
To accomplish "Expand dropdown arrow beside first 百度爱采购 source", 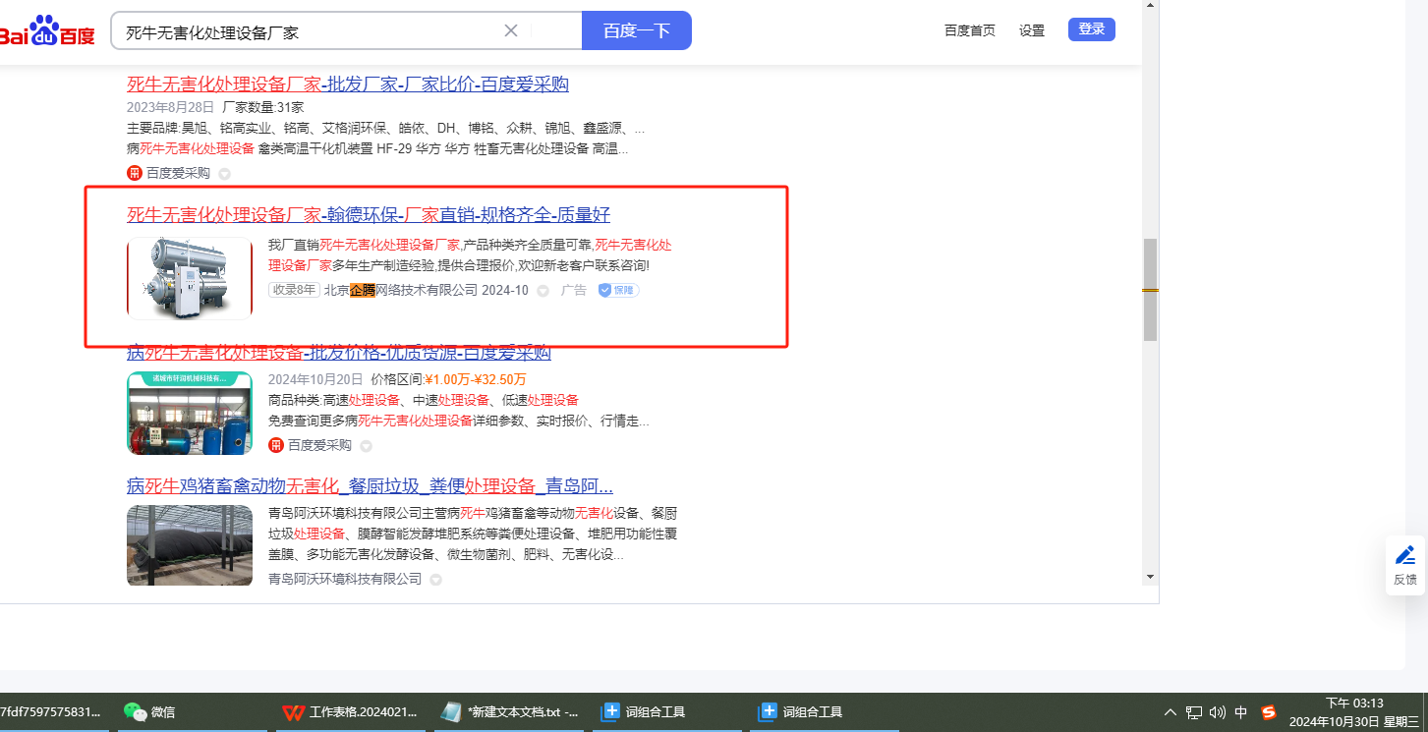I will coord(225,174).
